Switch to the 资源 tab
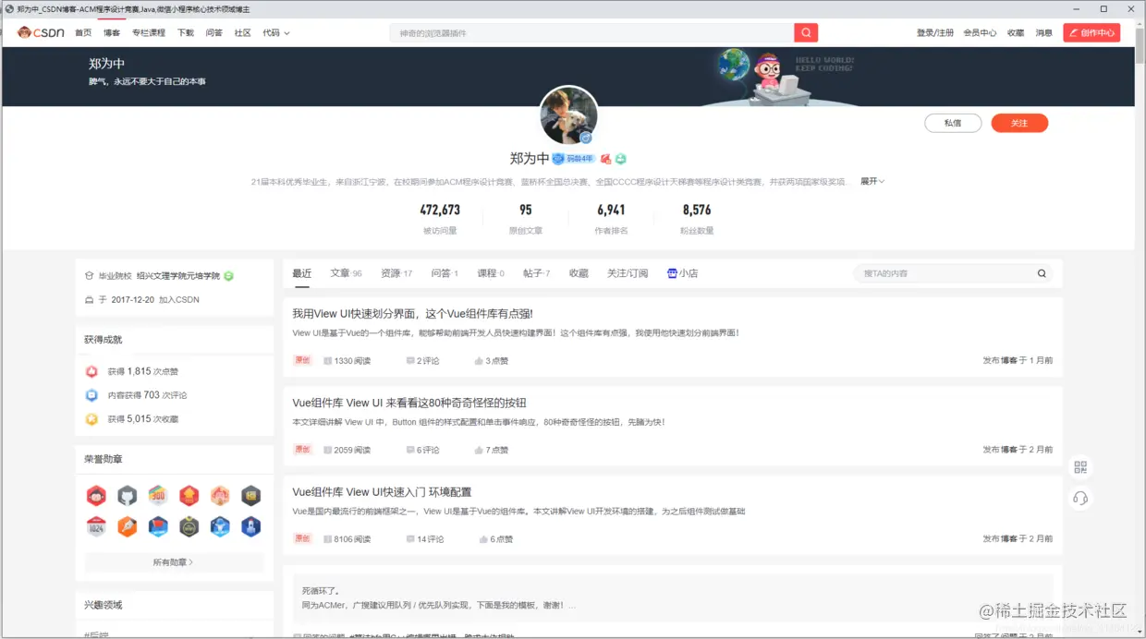This screenshot has height=639, width=1146. 396,273
